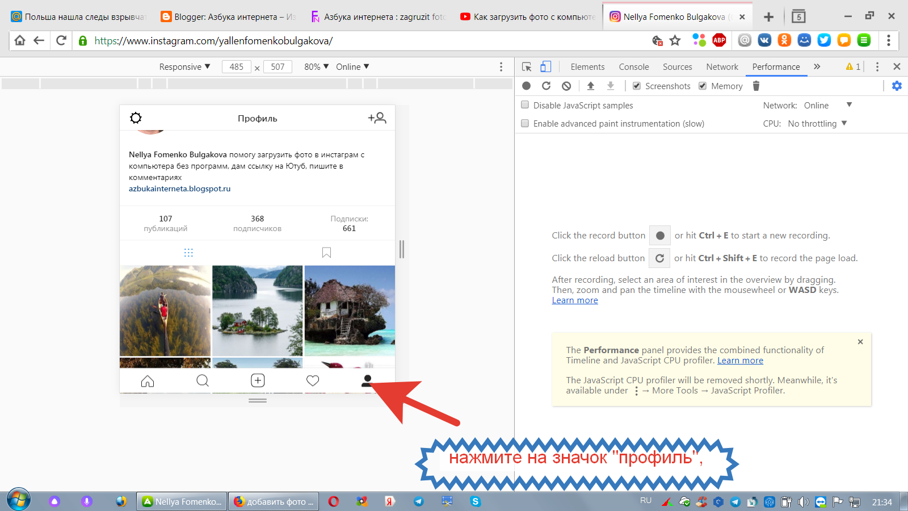Switch to the Elements tab
The height and width of the screenshot is (511, 908).
click(x=587, y=67)
